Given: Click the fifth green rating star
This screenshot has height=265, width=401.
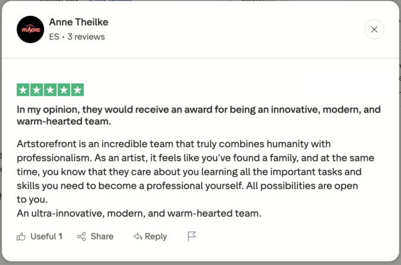Looking at the screenshot, I should click(77, 90).
